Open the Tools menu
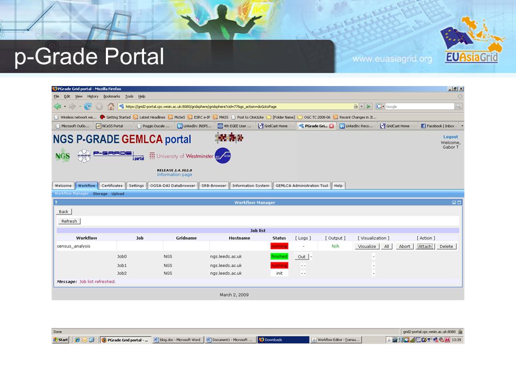 [130, 96]
